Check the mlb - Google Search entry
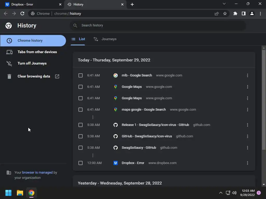The height and width of the screenshot is (199, 266). (81, 75)
